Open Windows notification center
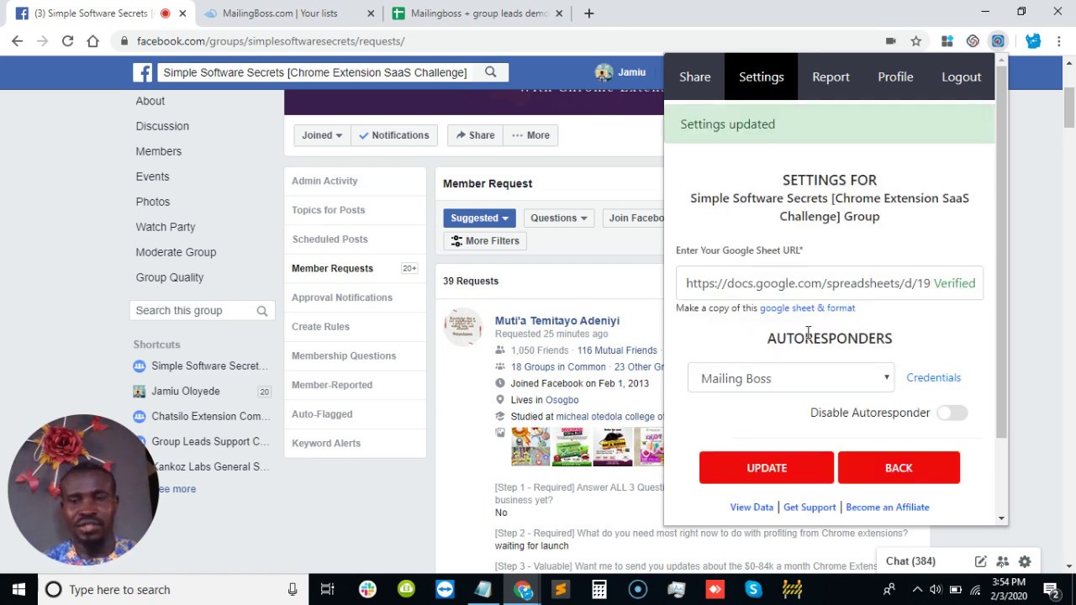 (x=1050, y=590)
